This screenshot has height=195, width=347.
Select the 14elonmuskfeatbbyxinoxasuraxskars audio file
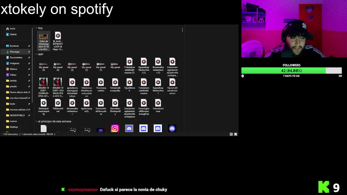point(86,88)
